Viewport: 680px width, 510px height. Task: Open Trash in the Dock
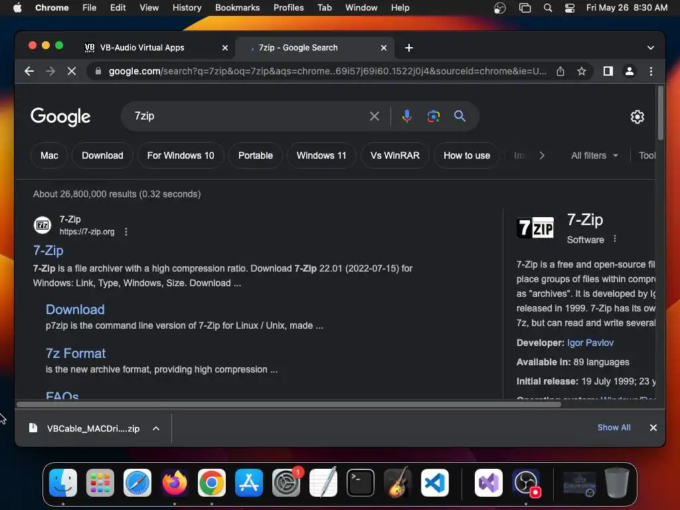click(x=617, y=483)
